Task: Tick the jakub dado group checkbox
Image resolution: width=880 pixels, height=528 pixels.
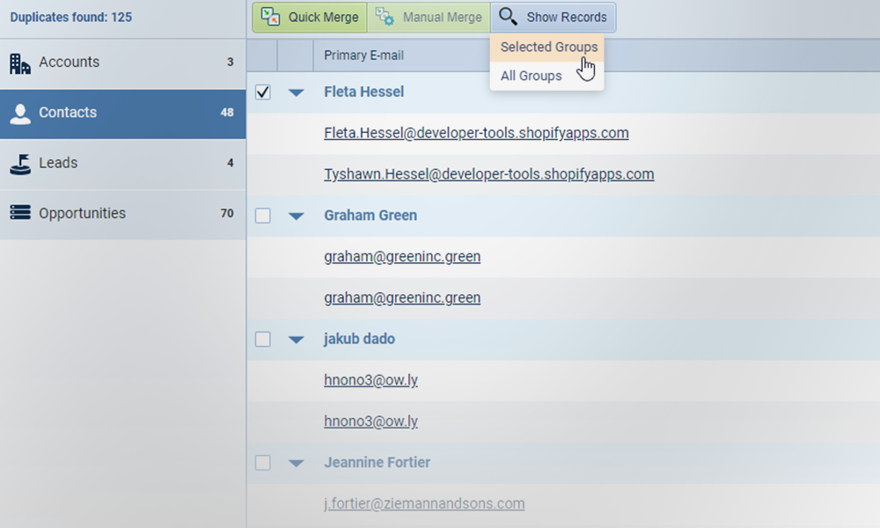Action: 262,340
